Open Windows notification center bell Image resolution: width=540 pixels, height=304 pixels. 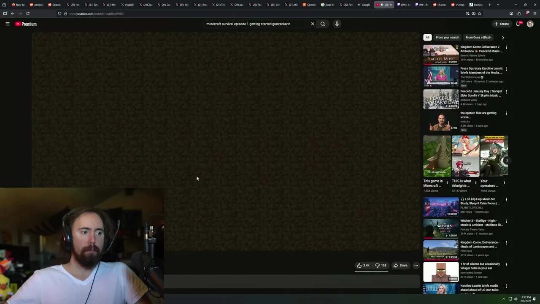[535, 299]
